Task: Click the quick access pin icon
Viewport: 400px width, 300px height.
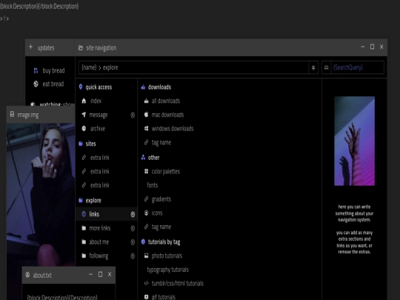Action: click(x=81, y=87)
